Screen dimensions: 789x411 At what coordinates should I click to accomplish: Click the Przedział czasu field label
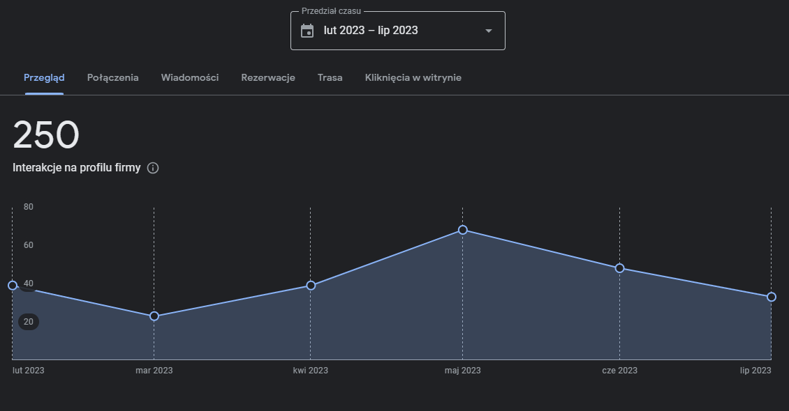pos(331,11)
